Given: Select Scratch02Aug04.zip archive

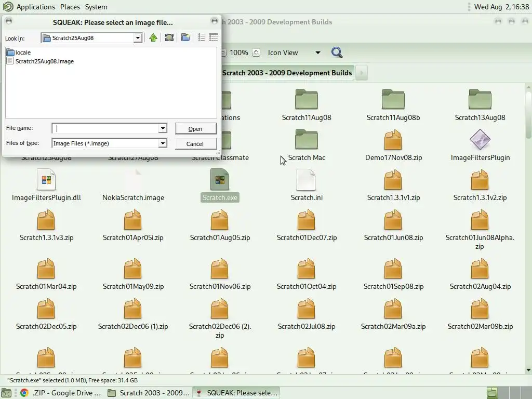Looking at the screenshot, I should (x=480, y=274).
